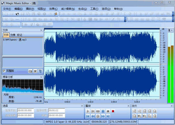Open the 视图(V) menu
The width and height of the screenshot is (175, 125).
42,9
